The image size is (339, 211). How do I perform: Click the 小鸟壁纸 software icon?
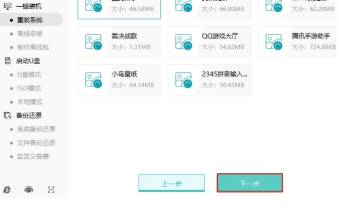(93, 80)
